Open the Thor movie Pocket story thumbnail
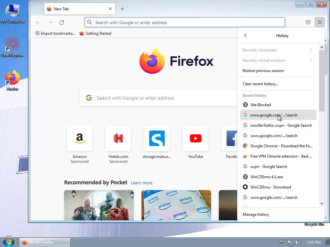The height and width of the screenshot is (247, 330). 99,205
